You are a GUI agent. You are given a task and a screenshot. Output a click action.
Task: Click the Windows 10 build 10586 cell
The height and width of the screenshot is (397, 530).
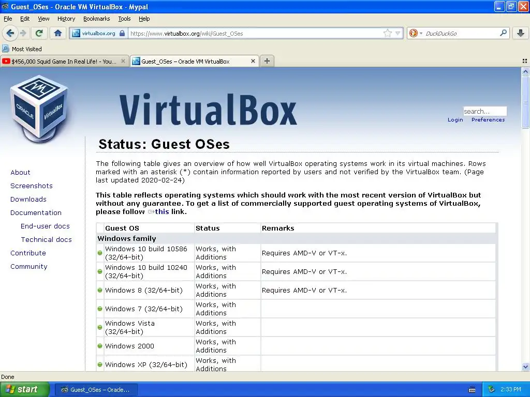pos(149,253)
